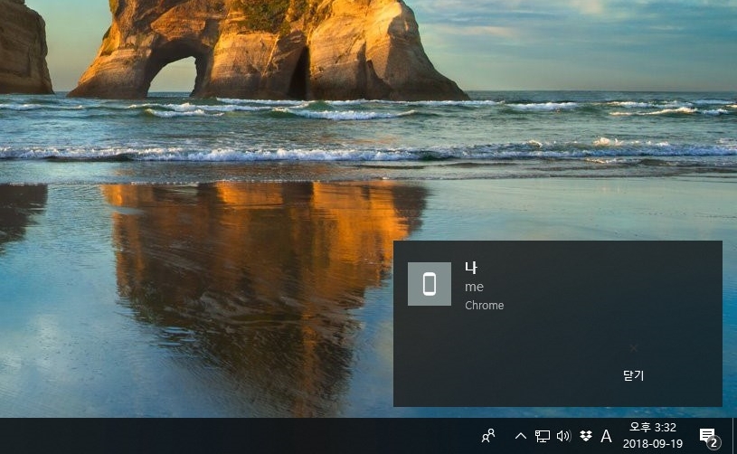
Task: Open the network status tray icon
Action: 542,436
